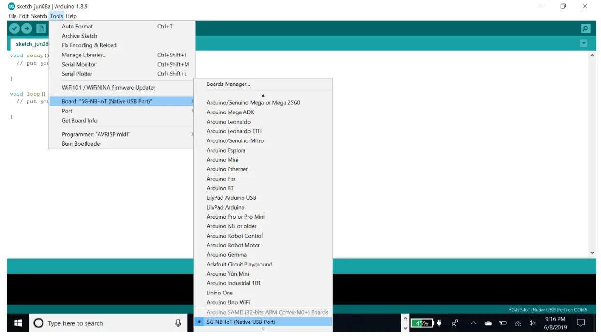This screenshot has width=601, height=336.
Task: Open the Sketch menu
Action: (x=39, y=16)
